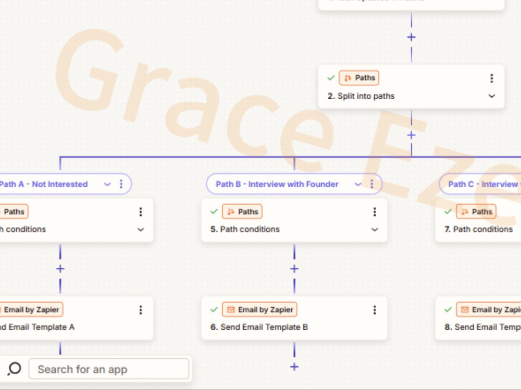Screen dimensions: 521x390
Task: Expand Path A conditions card chevron
Action: [x=141, y=229]
